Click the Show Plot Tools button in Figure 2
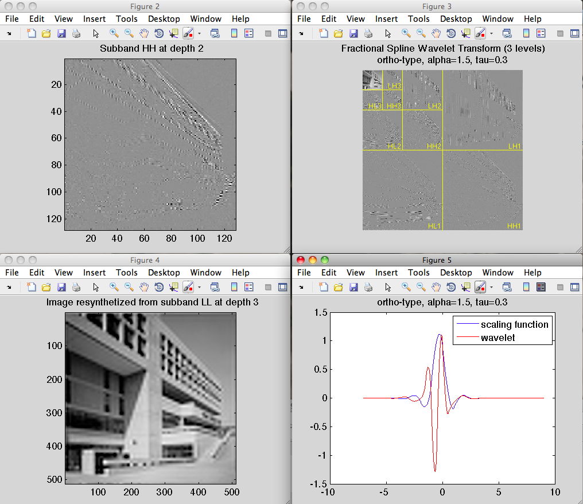Screen dimensions: 583x504 tap(282, 33)
